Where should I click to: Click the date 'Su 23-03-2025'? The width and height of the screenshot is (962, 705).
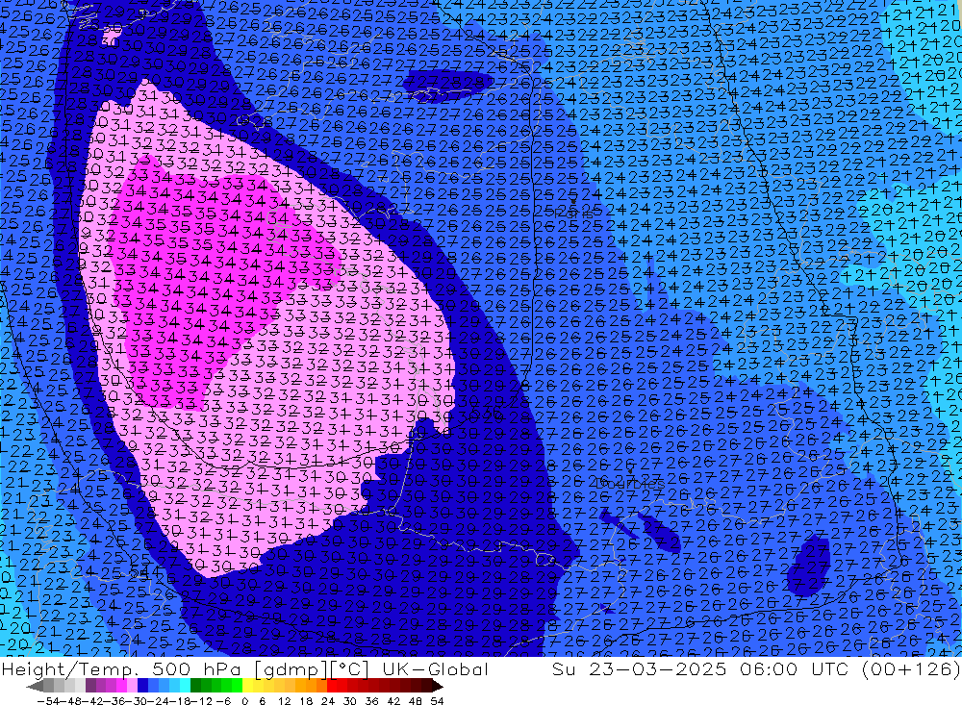(x=639, y=668)
